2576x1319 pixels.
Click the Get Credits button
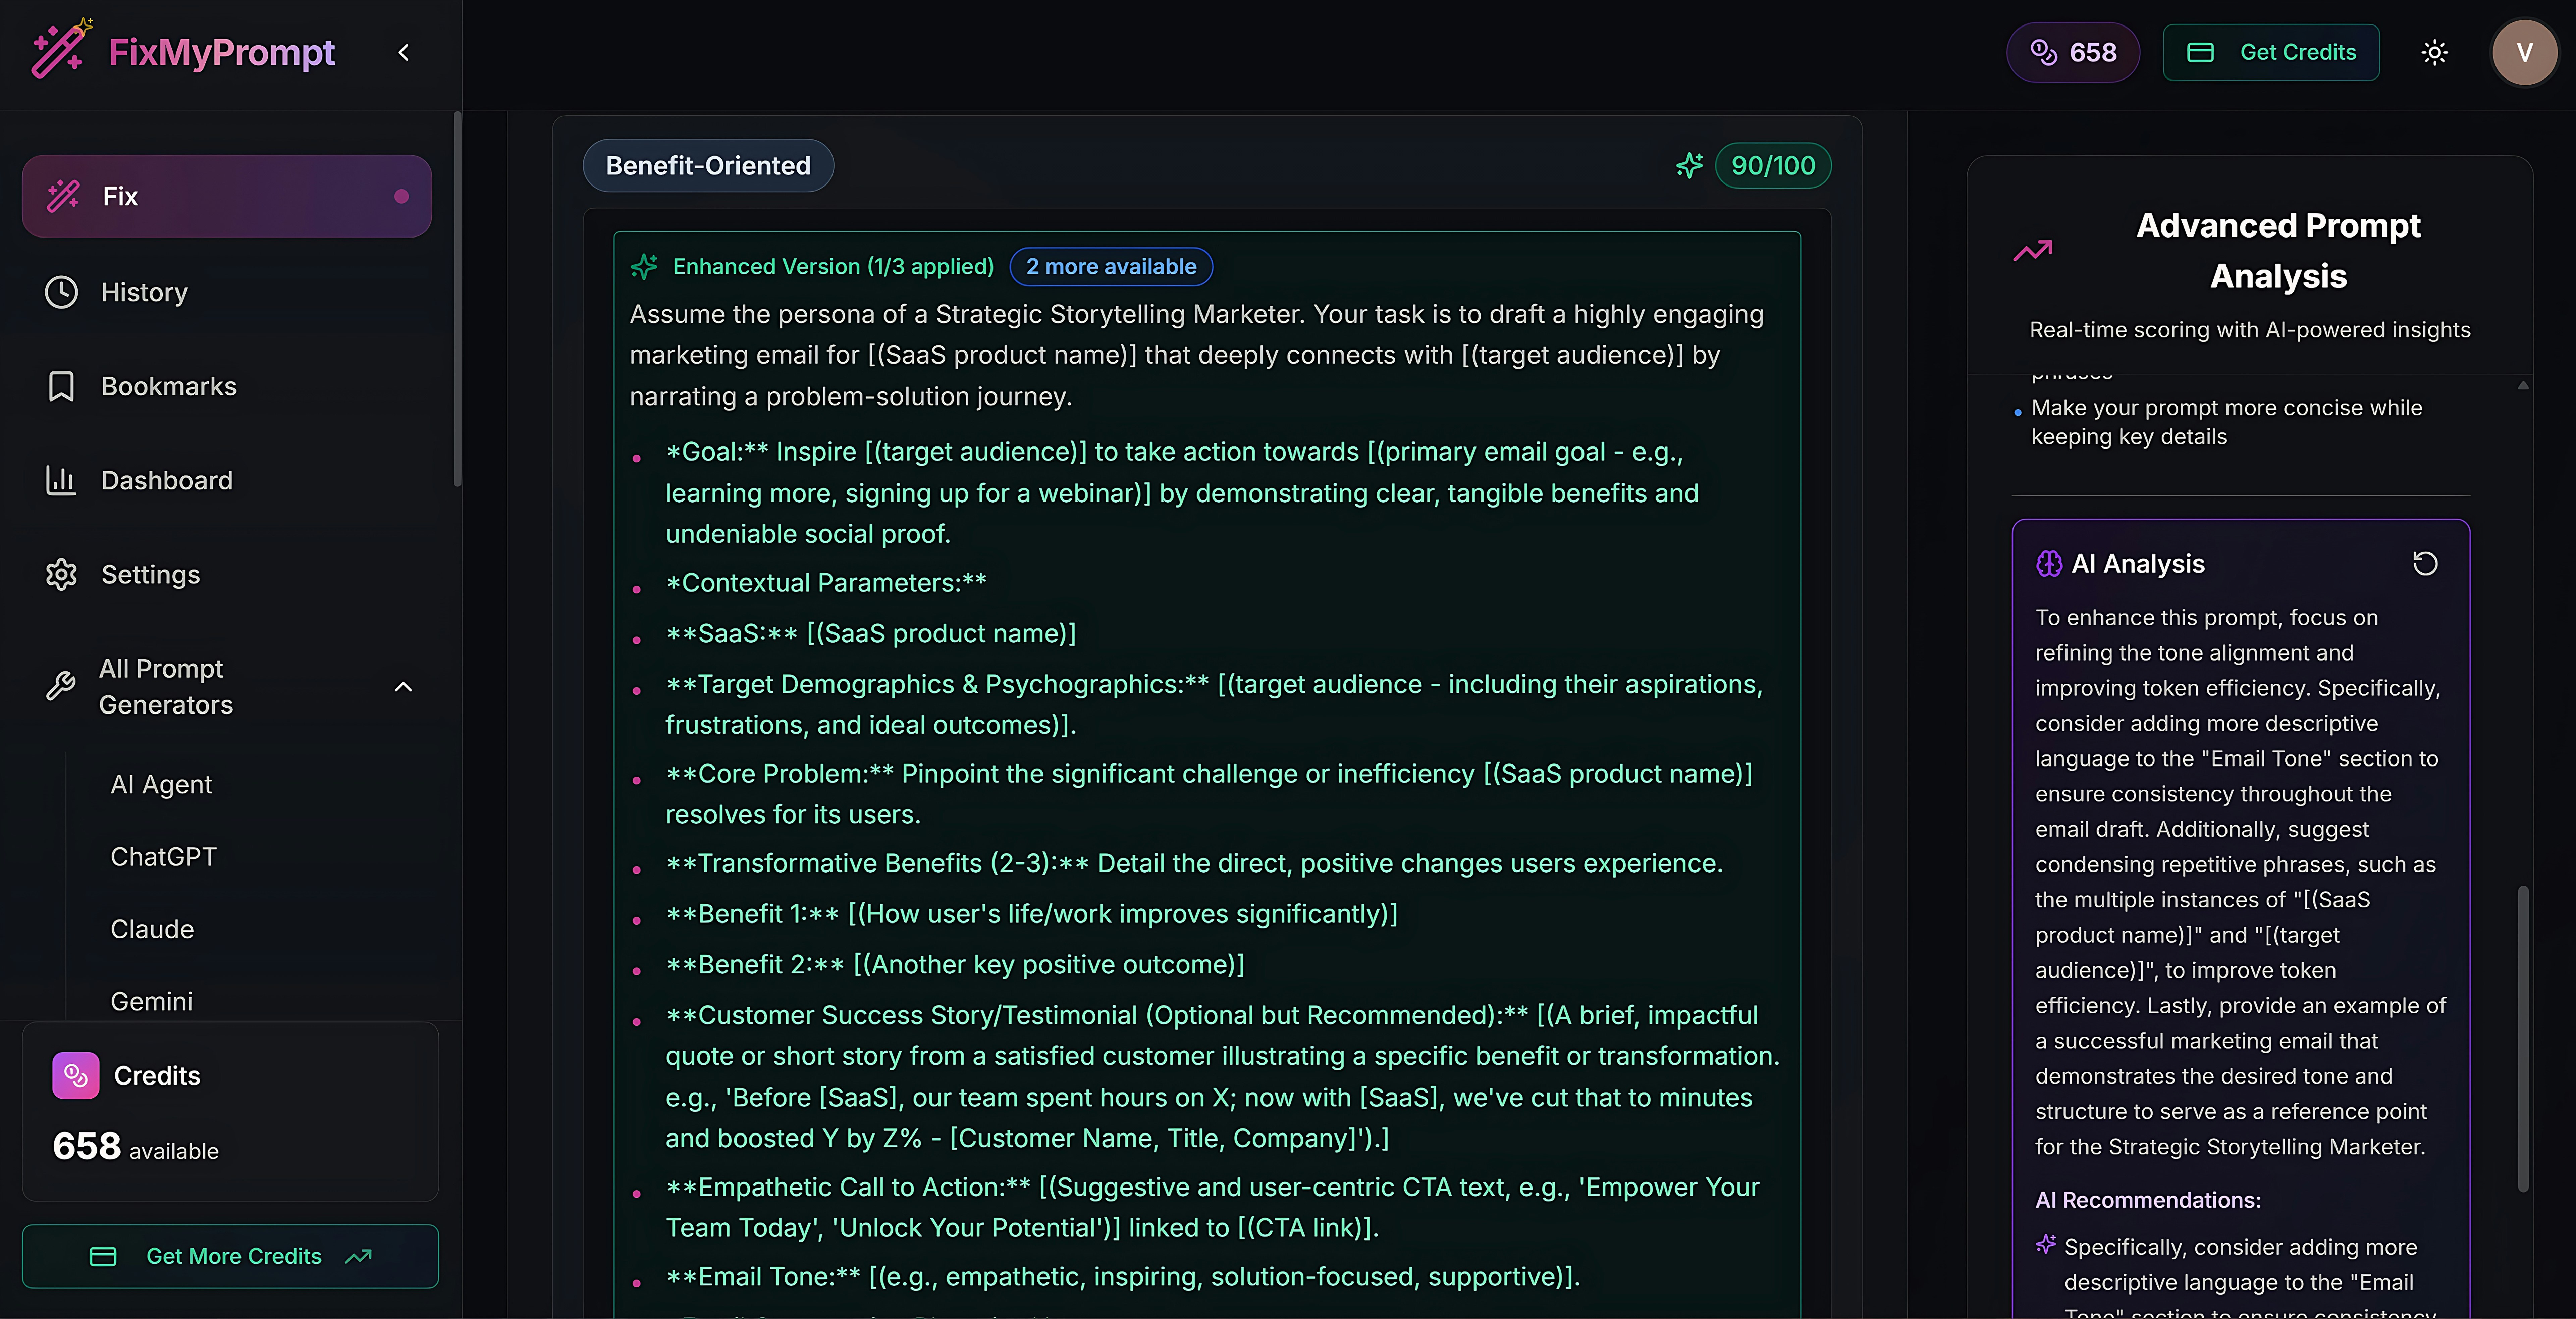2271,52
